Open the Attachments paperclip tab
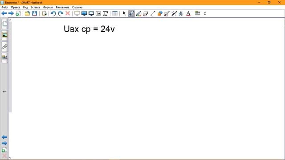285x160 pixels. 4,46
